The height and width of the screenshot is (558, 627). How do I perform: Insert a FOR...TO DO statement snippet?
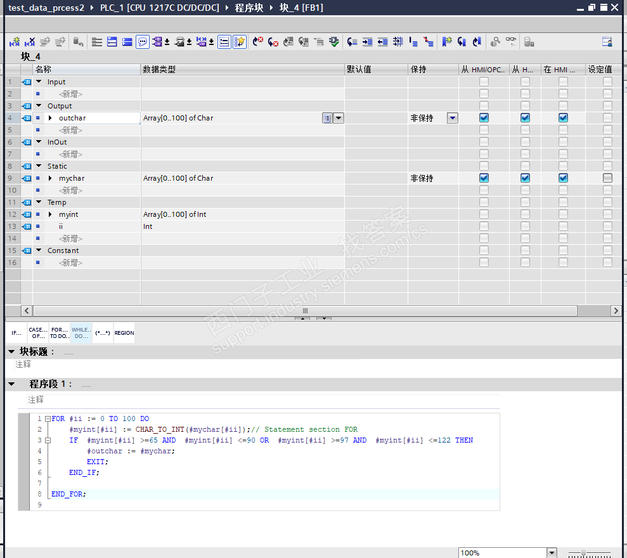(60, 333)
